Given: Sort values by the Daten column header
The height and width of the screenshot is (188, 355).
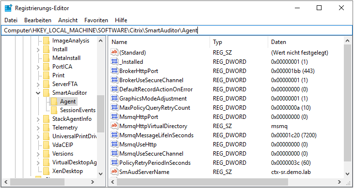Looking at the screenshot, I should pyautogui.click(x=306, y=42).
